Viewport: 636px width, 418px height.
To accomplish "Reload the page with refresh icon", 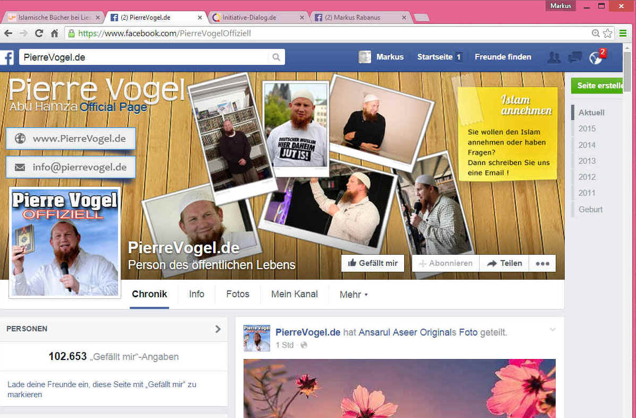I will point(39,34).
